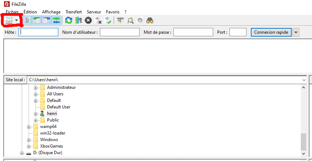Select the Windows folder

(49, 140)
